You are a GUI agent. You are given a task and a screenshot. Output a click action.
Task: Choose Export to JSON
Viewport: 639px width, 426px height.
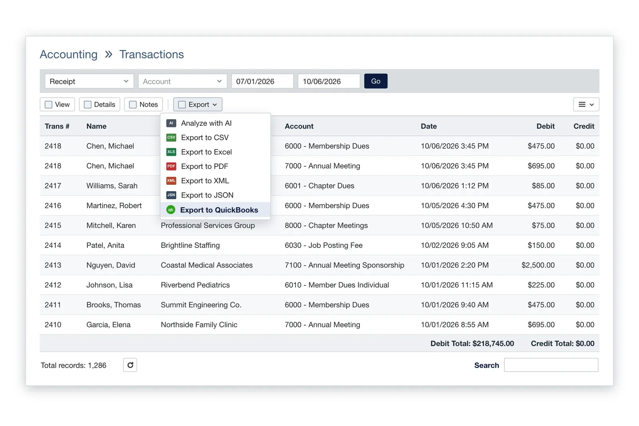click(215, 195)
